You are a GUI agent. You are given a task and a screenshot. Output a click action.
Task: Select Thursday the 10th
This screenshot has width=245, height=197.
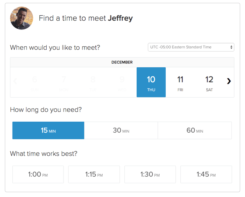click(x=151, y=82)
